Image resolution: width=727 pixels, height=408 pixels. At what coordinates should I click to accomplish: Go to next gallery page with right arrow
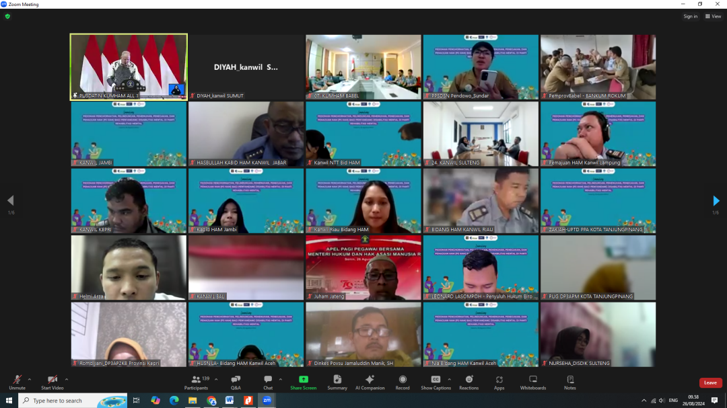pos(716,200)
